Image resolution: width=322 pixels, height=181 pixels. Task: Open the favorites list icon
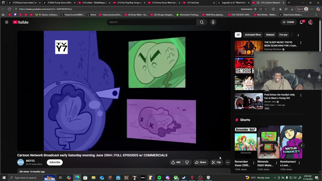286,9
